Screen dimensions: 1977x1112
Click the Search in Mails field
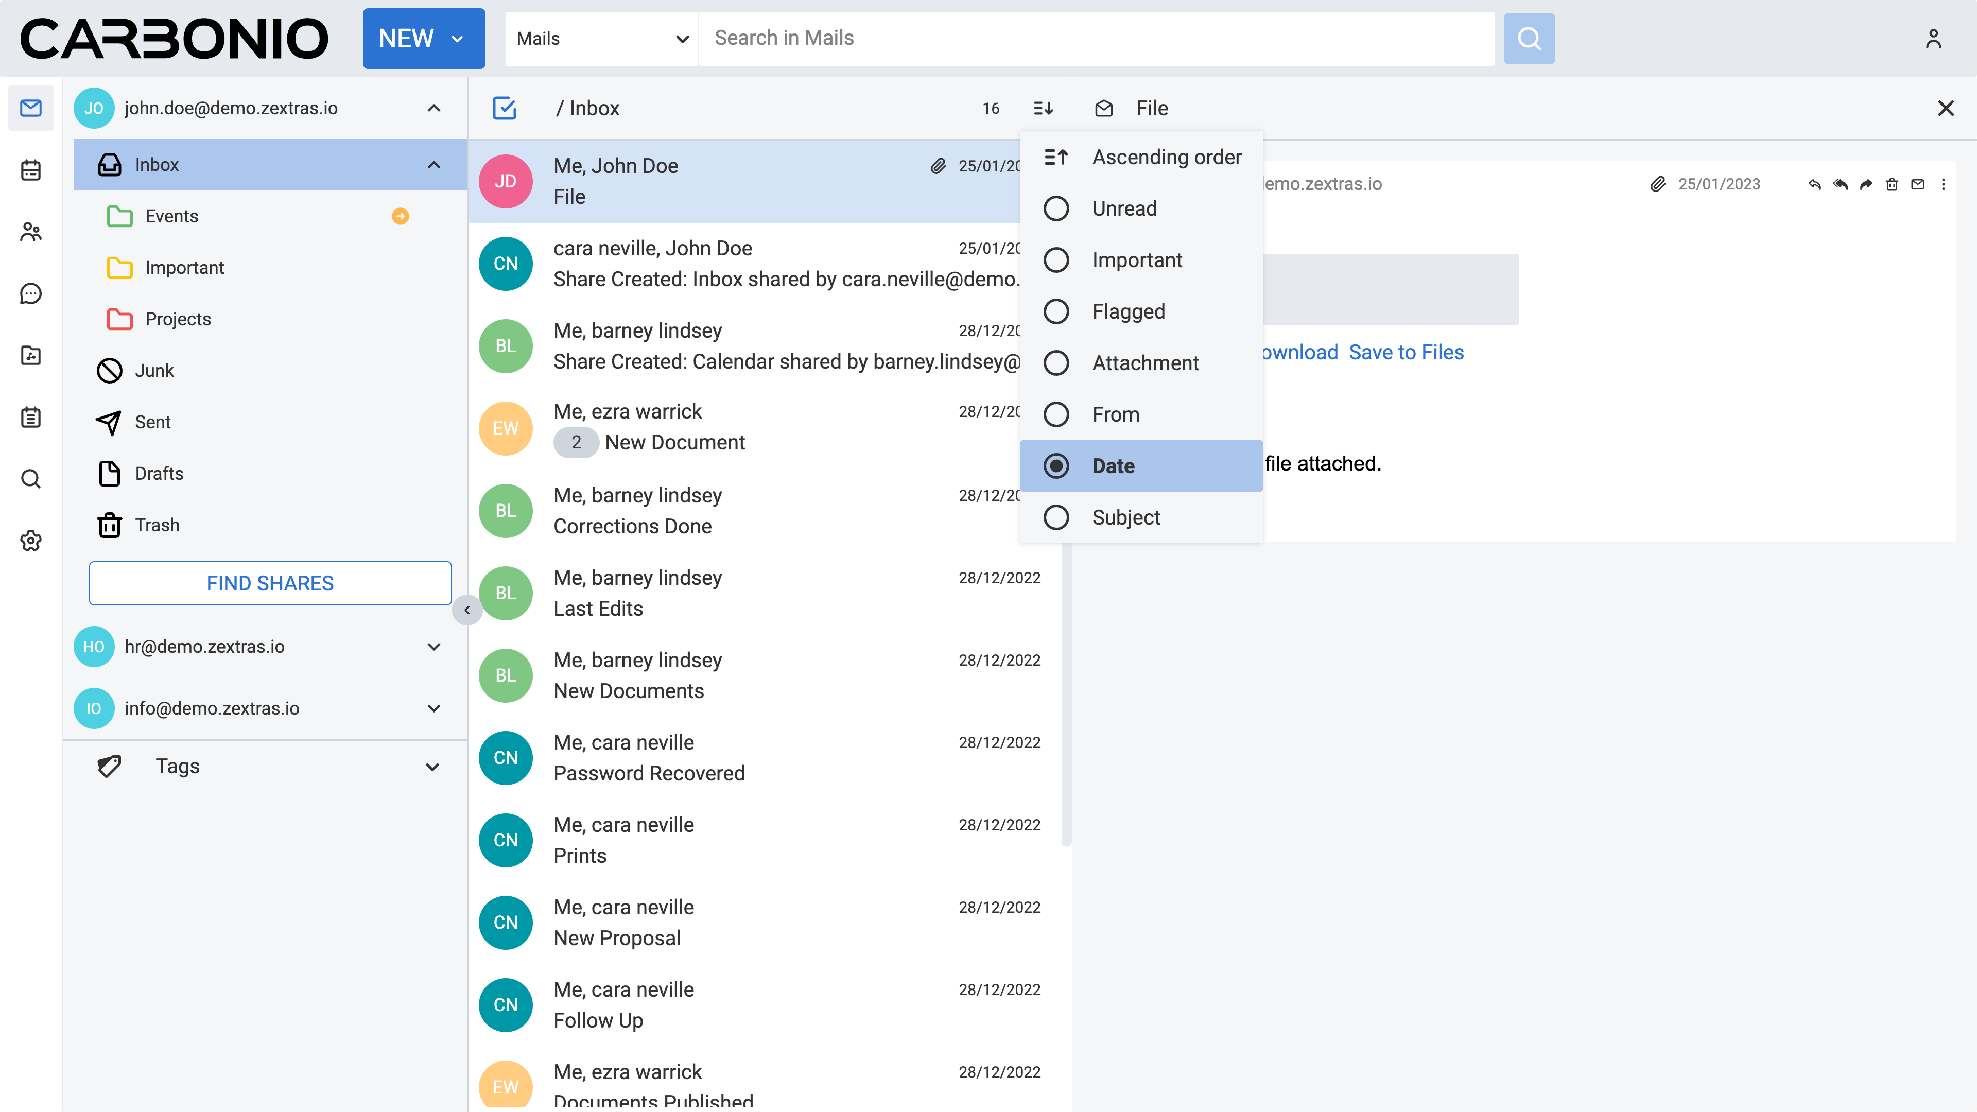pyautogui.click(x=1096, y=39)
